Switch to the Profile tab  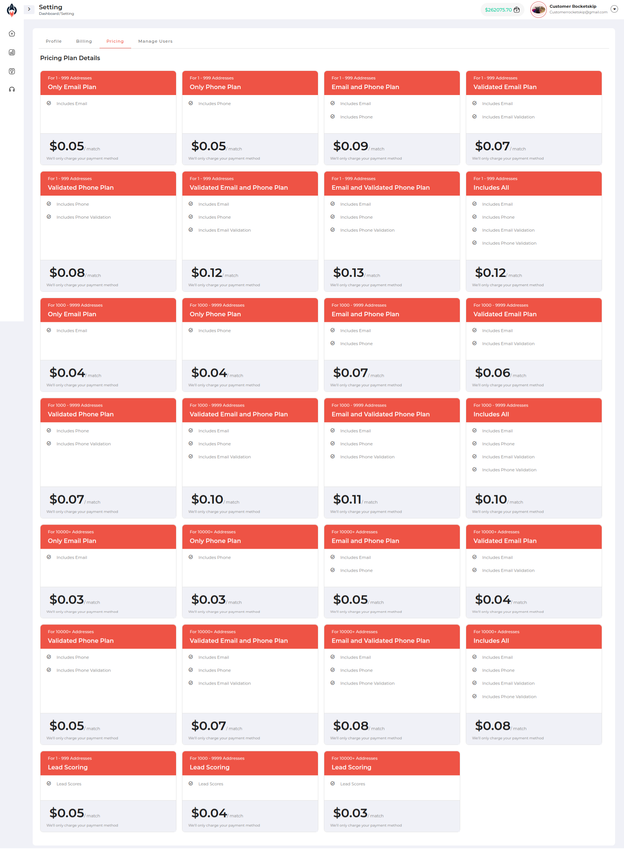tap(53, 41)
